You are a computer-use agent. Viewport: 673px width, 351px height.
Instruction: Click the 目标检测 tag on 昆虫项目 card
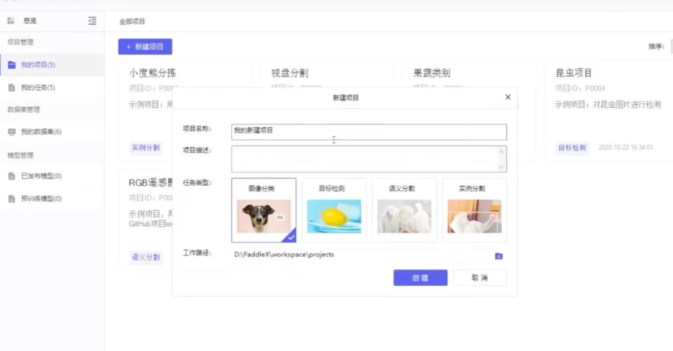571,147
